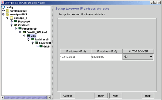Click the Gls0 resource icon
Viewport: 162px width, 100px height.
point(28,36)
